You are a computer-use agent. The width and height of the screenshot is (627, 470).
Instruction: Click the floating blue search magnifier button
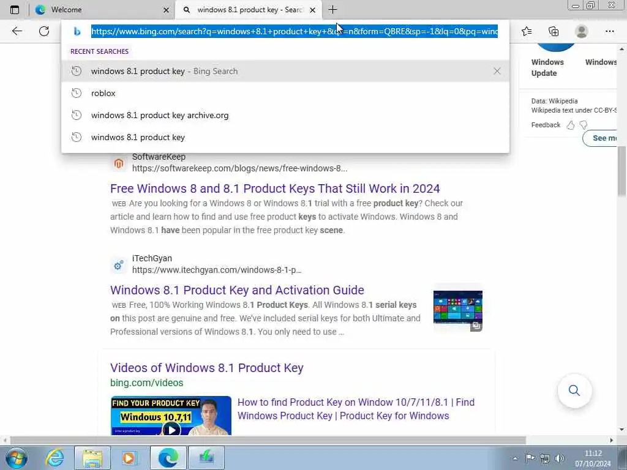tap(574, 390)
